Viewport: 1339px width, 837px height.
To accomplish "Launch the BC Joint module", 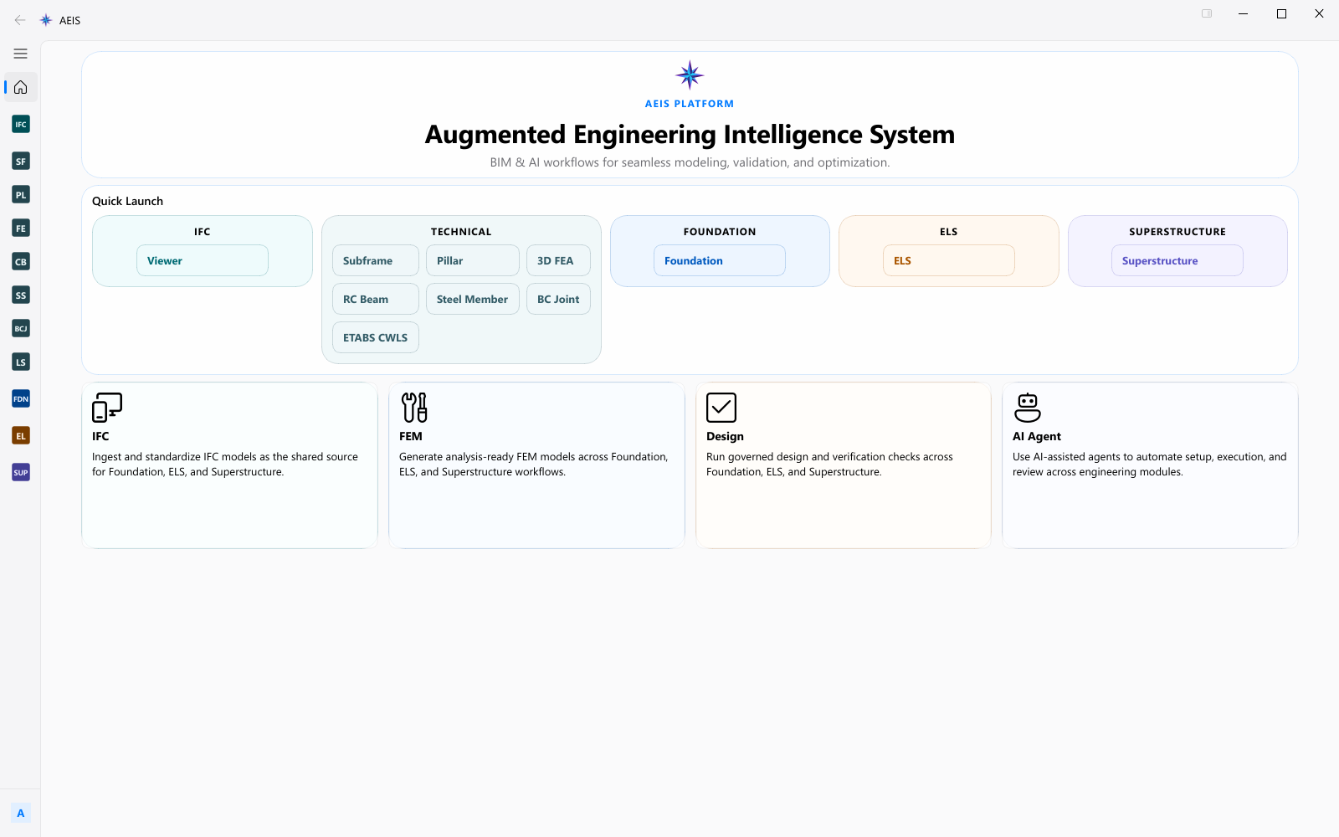I will 558,299.
